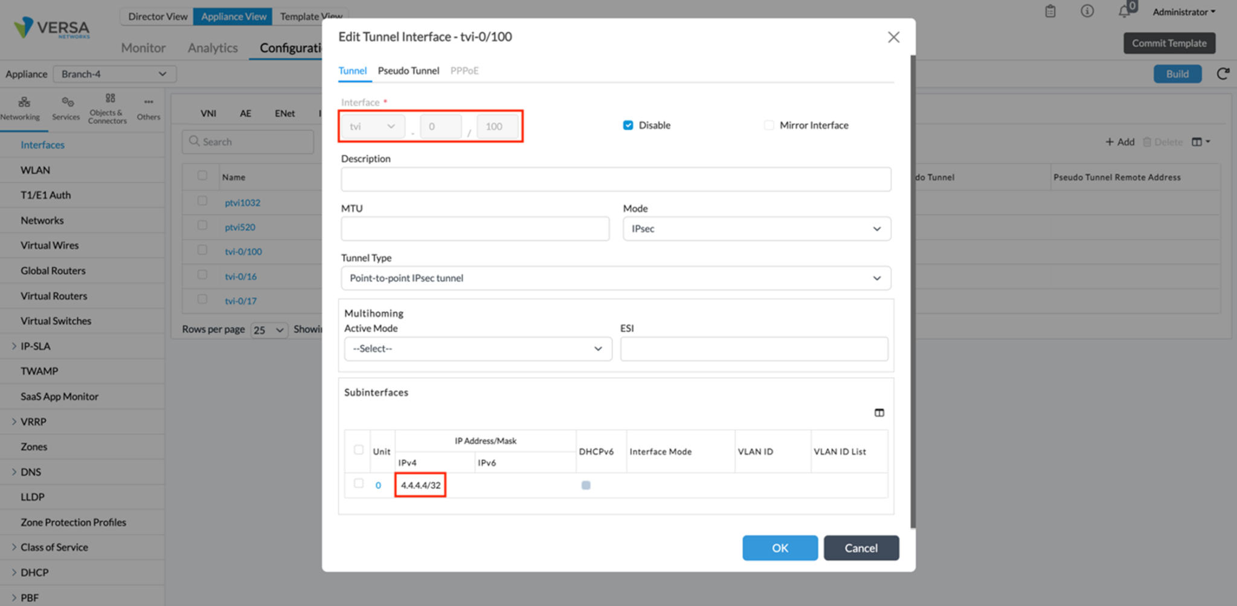Switch to the Pseudo Tunnel tab
The width and height of the screenshot is (1237, 606).
408,71
